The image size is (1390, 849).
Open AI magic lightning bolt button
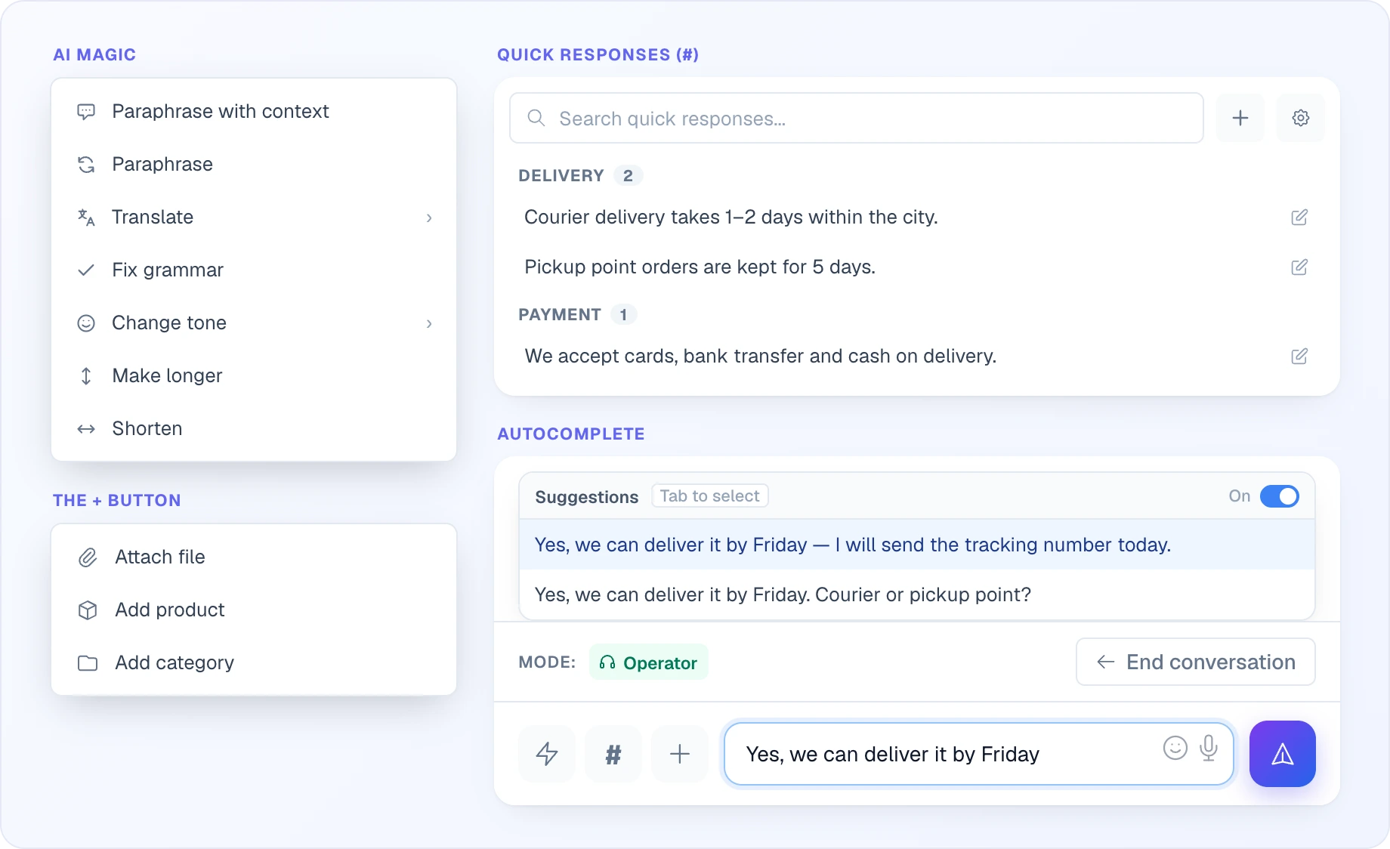tap(547, 754)
